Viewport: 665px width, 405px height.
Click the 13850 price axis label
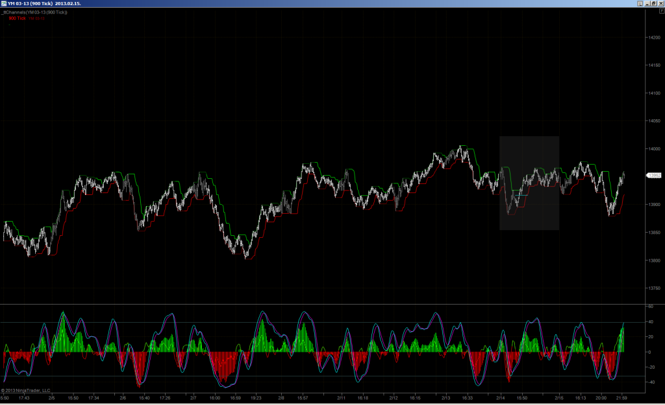pyautogui.click(x=655, y=233)
